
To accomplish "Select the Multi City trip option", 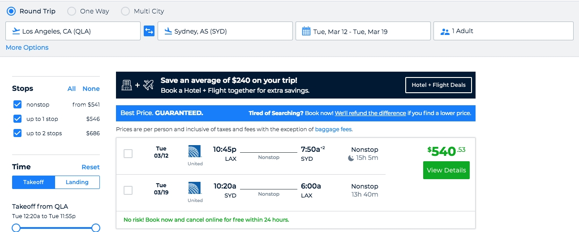I will tap(125, 11).
